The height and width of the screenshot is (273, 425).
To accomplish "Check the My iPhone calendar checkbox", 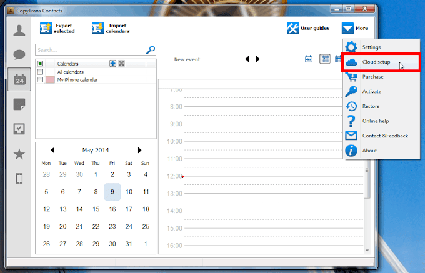I will (x=40, y=79).
